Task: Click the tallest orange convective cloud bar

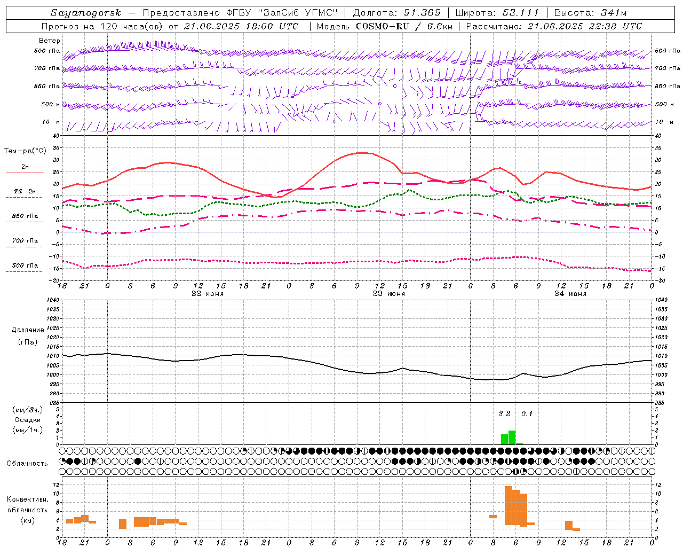Action: (x=508, y=505)
